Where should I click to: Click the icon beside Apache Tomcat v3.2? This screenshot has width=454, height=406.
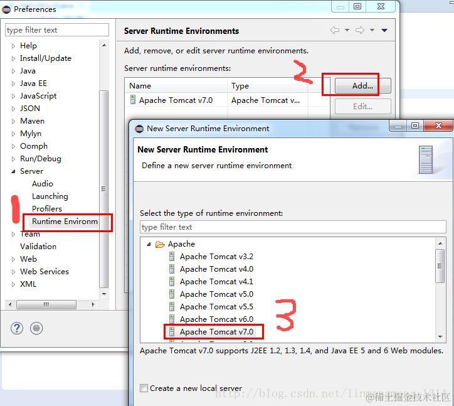(x=172, y=257)
